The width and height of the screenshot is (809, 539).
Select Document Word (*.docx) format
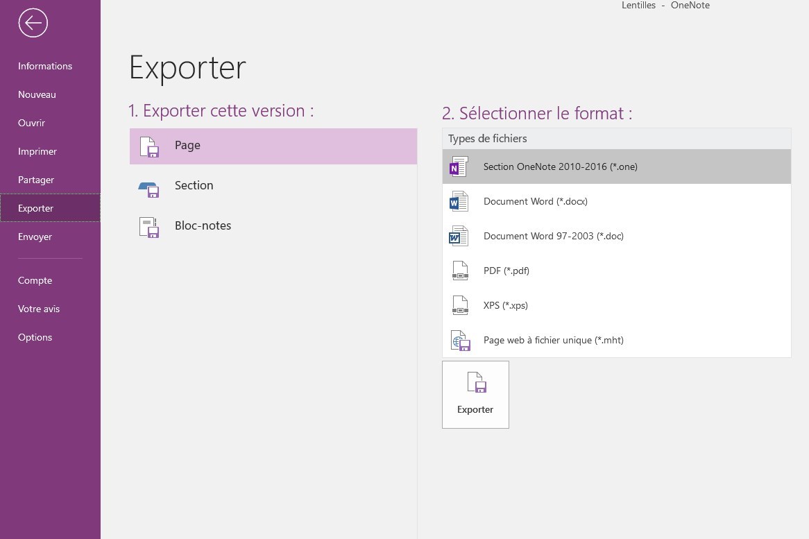[617, 201]
